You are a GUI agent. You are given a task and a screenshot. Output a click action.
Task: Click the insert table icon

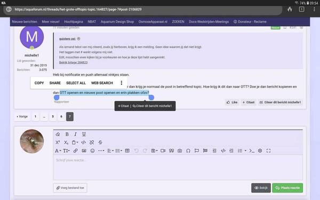[127, 151]
